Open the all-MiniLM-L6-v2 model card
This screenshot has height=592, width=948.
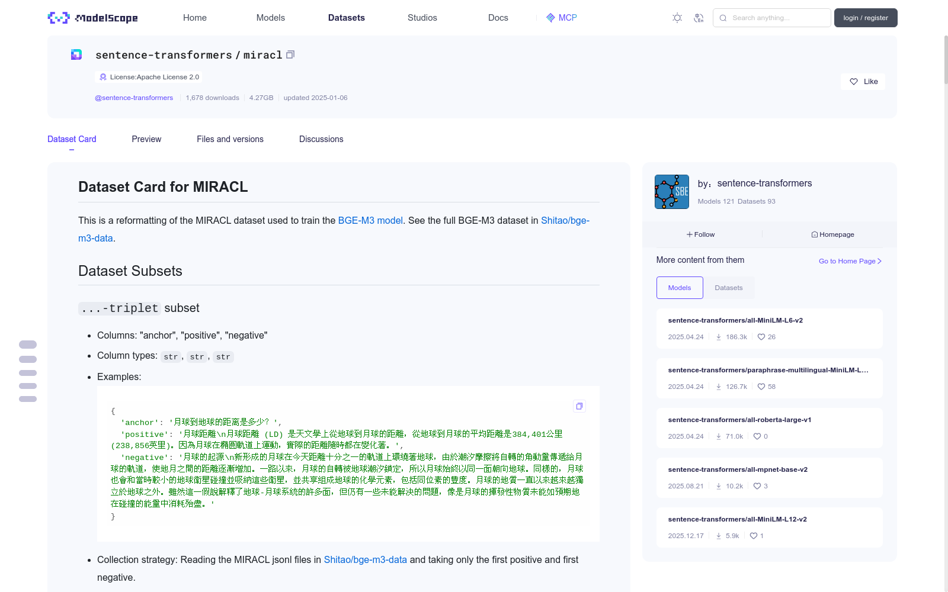pos(770,329)
